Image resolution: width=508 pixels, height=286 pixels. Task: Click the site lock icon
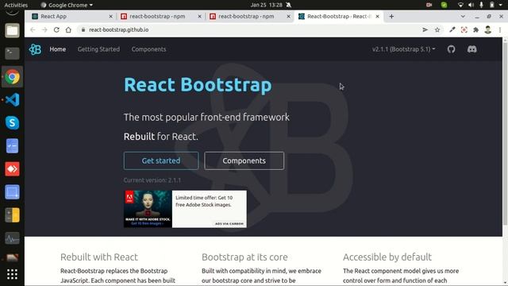tap(83, 30)
